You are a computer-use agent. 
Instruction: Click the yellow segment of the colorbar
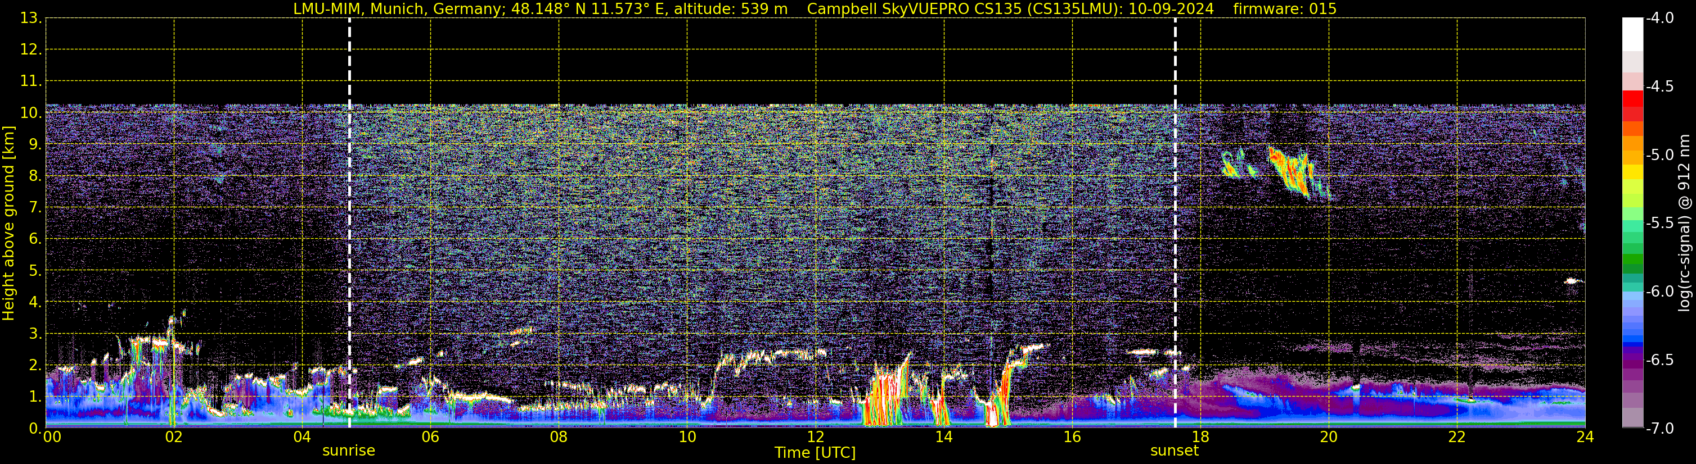point(1632,172)
